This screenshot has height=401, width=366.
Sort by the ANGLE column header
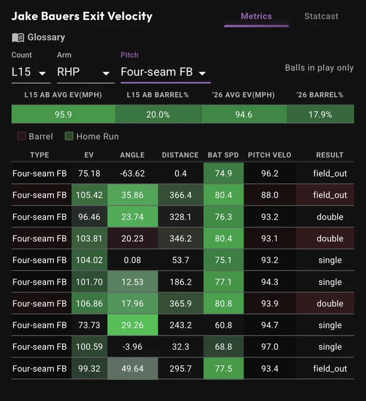(x=133, y=155)
